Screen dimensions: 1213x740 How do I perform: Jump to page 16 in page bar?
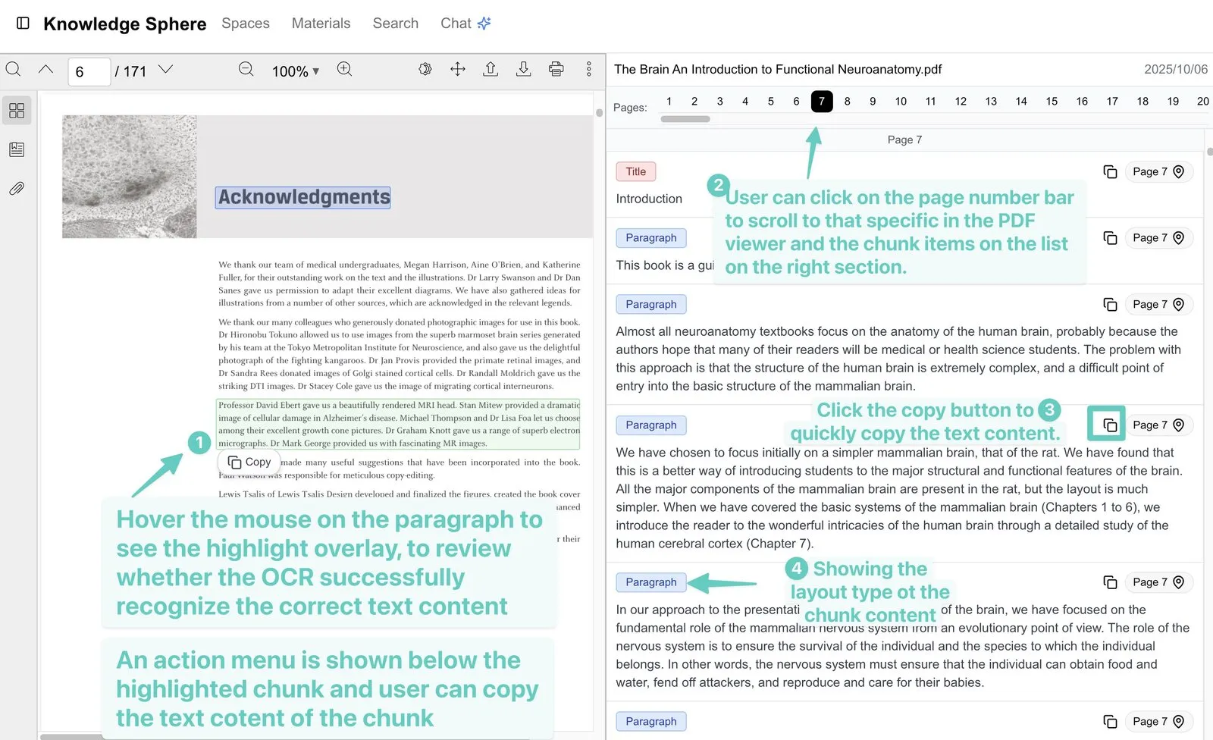tap(1082, 102)
